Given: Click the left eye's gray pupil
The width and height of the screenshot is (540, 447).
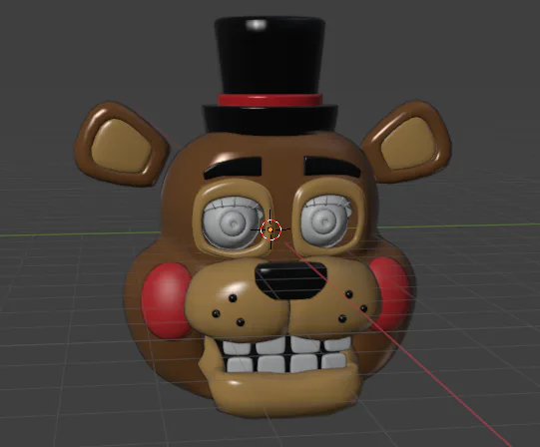Looking at the screenshot, I should point(234,223).
